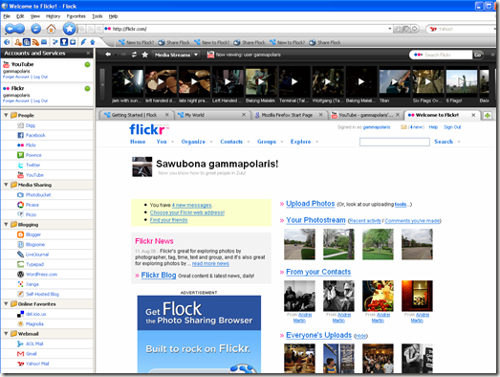This screenshot has height=377, width=500.
Task: Close the Accounts and Services sidebar
Action: coord(88,53)
